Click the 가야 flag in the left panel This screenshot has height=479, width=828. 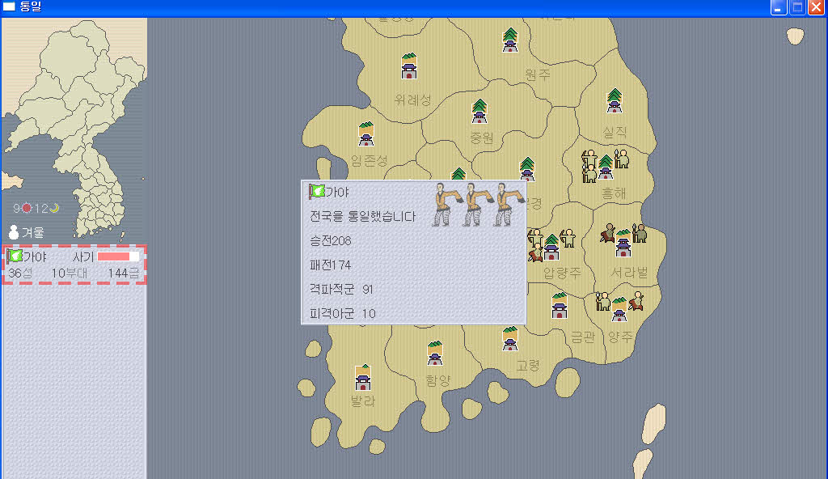pyautogui.click(x=15, y=256)
